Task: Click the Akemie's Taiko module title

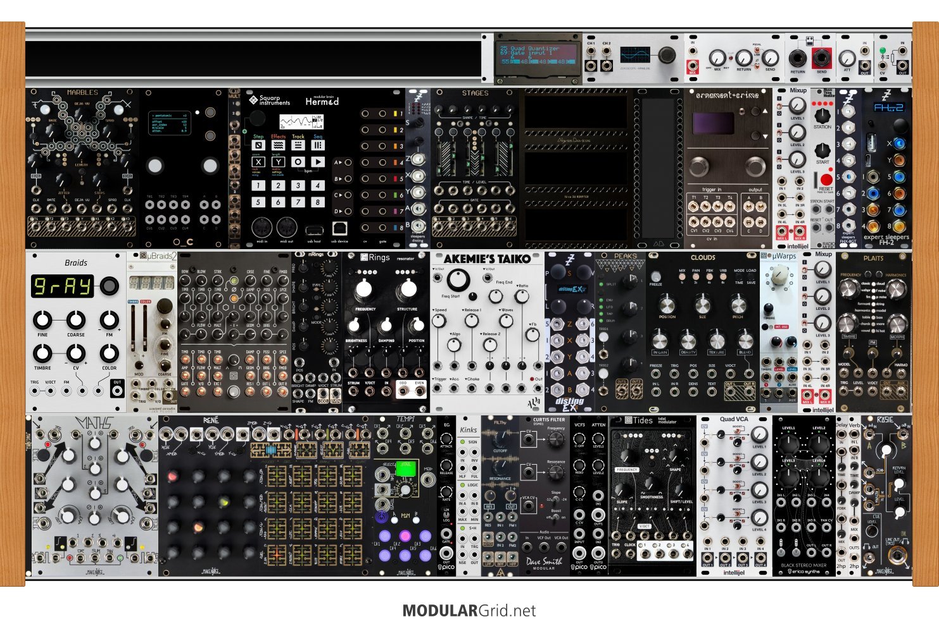Action: tap(486, 259)
